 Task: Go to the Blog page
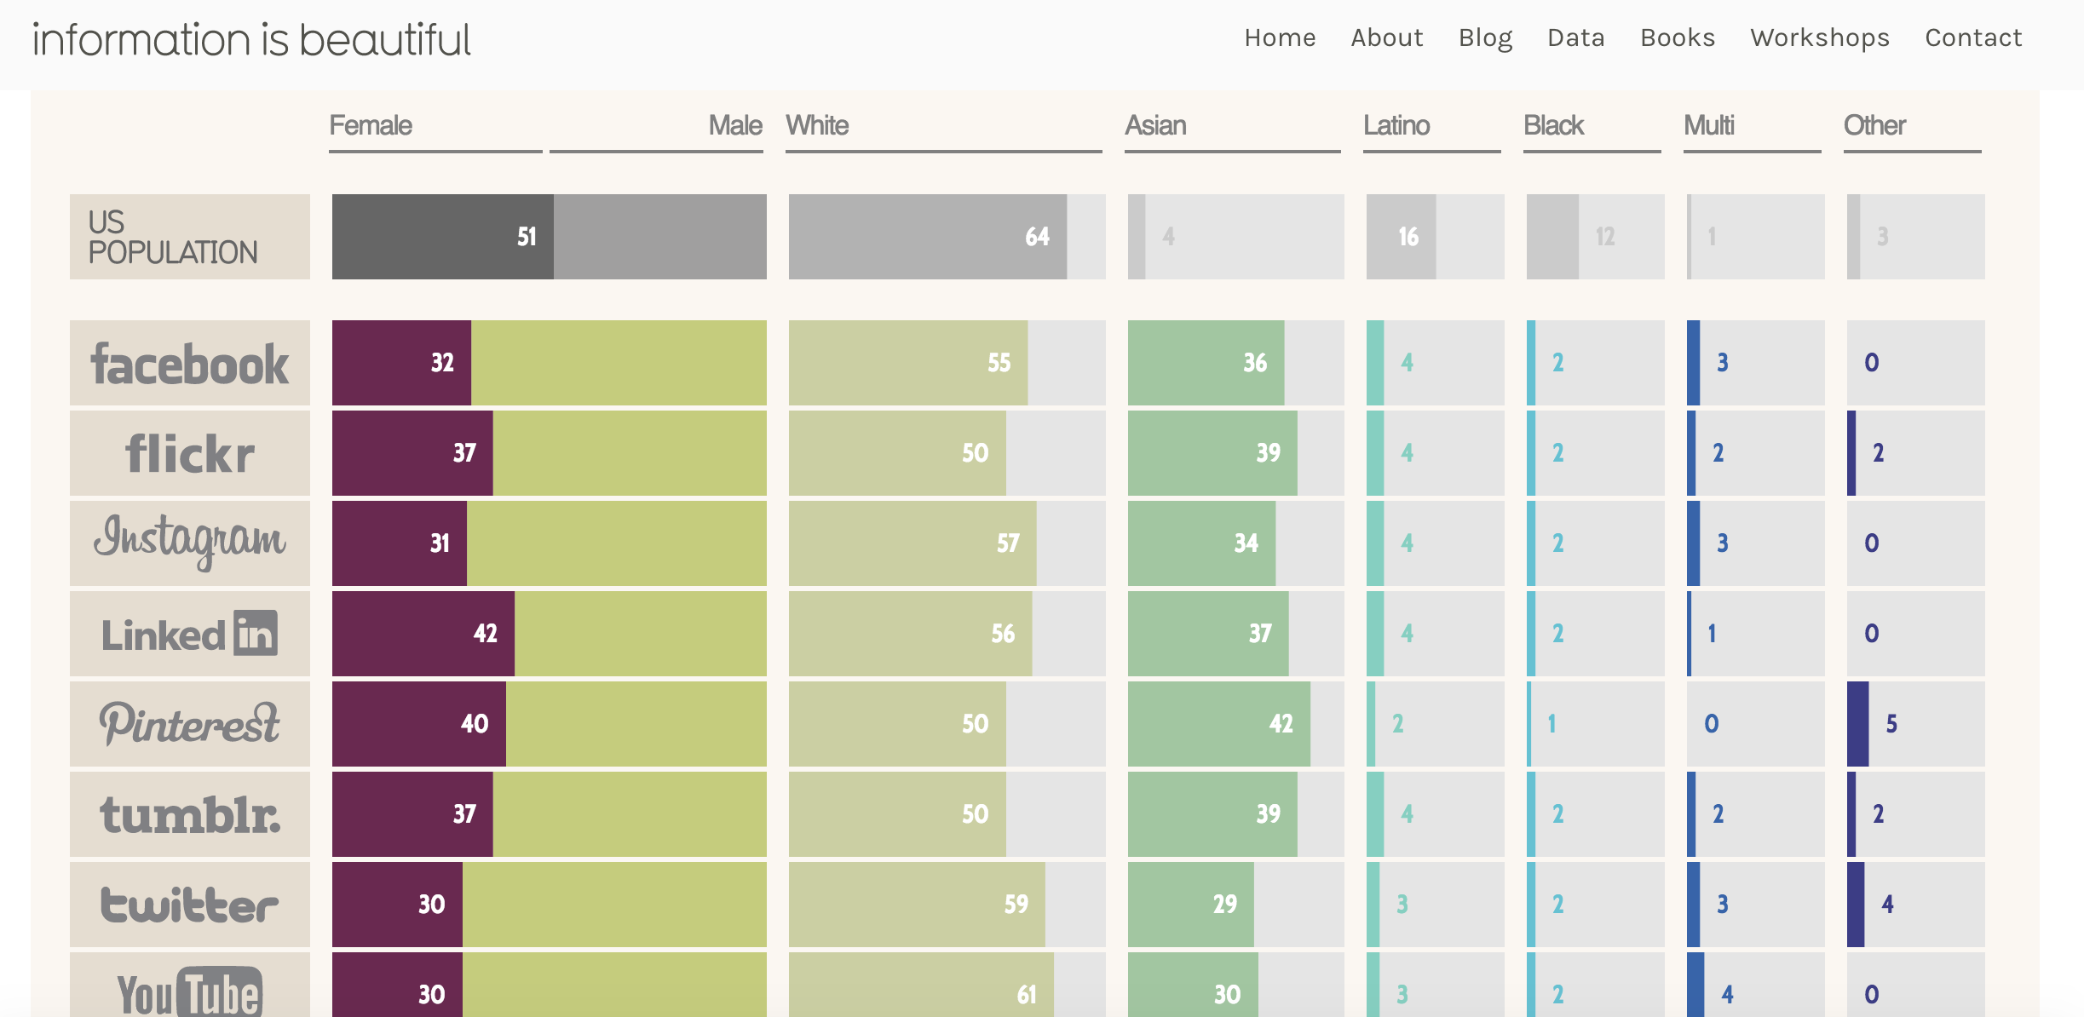coord(1485,37)
